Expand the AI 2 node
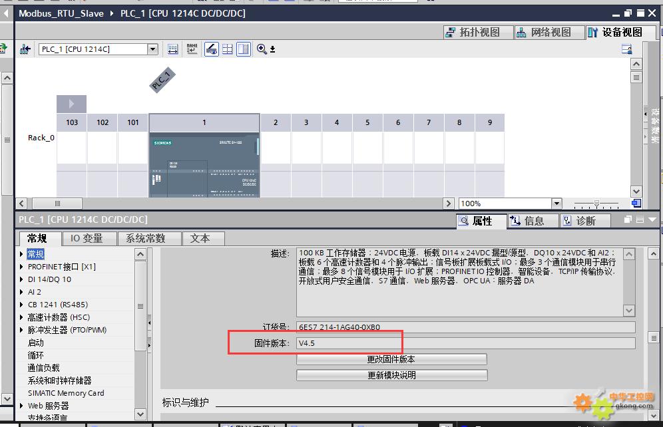Screen dimensions: 663x427 pyautogui.click(x=21, y=292)
